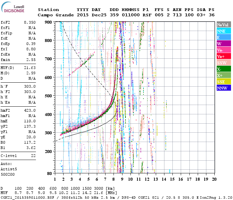Select the W purple legend swatch

tap(224, 44)
